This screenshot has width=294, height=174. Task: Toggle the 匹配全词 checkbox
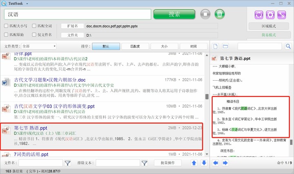tap(34, 26)
